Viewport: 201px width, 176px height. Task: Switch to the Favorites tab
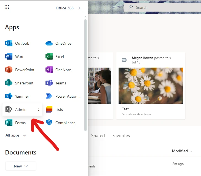[x=121, y=136]
